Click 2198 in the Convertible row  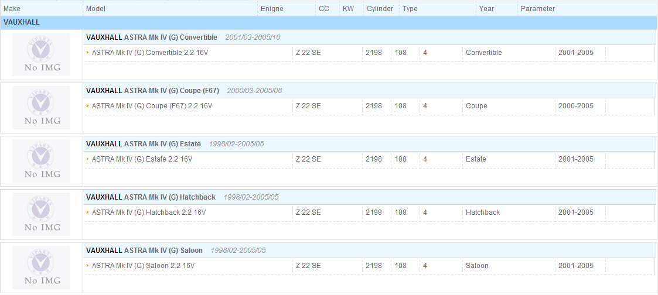click(373, 53)
